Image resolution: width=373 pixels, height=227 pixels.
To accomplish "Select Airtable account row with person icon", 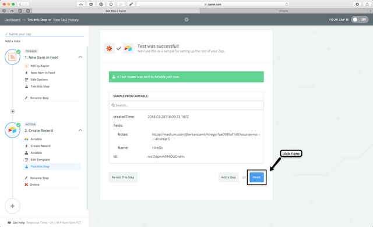I will click(36, 153).
